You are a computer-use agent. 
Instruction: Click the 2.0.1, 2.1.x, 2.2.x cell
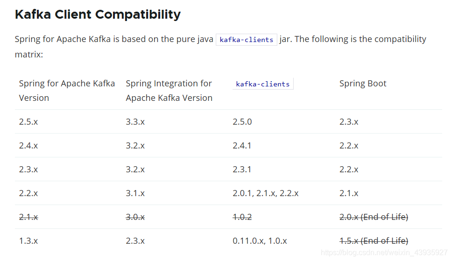click(265, 193)
